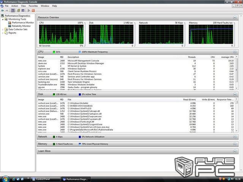Sort Disk table by Read (B/min)

[189, 99]
